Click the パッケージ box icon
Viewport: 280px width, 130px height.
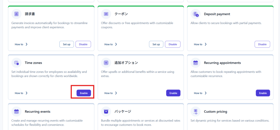[106, 111]
